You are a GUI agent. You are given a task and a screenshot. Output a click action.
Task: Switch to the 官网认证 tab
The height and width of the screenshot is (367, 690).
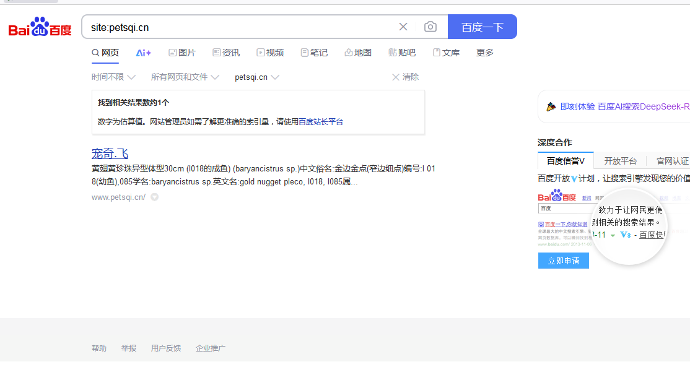pos(673,161)
